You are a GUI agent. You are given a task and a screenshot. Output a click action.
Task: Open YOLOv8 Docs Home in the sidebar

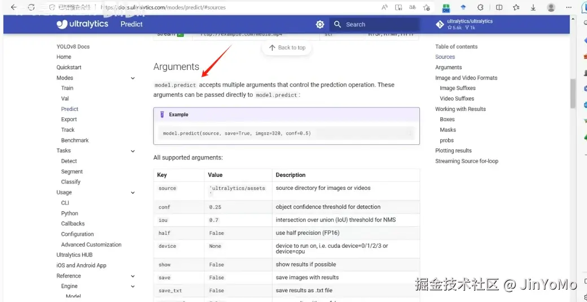pos(64,57)
